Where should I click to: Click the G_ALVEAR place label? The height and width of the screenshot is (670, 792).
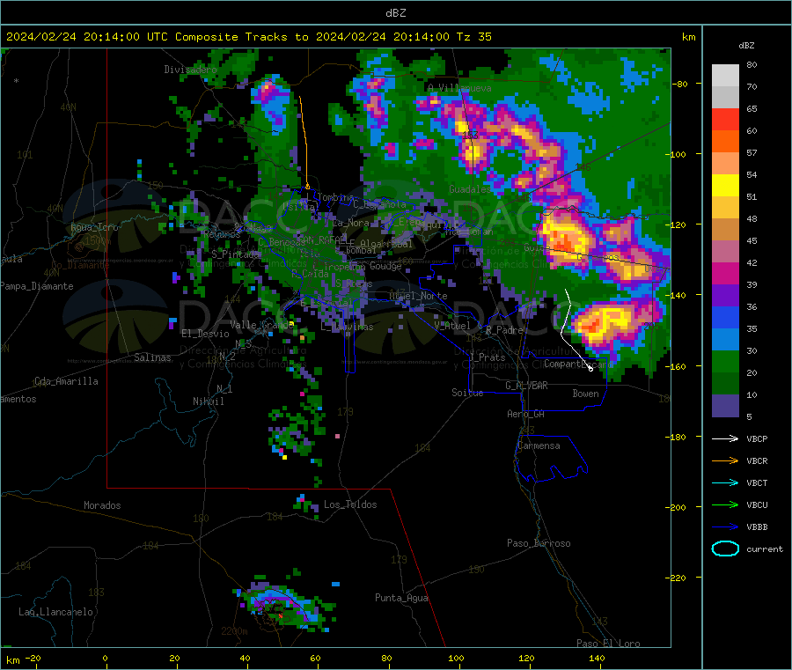tap(526, 386)
